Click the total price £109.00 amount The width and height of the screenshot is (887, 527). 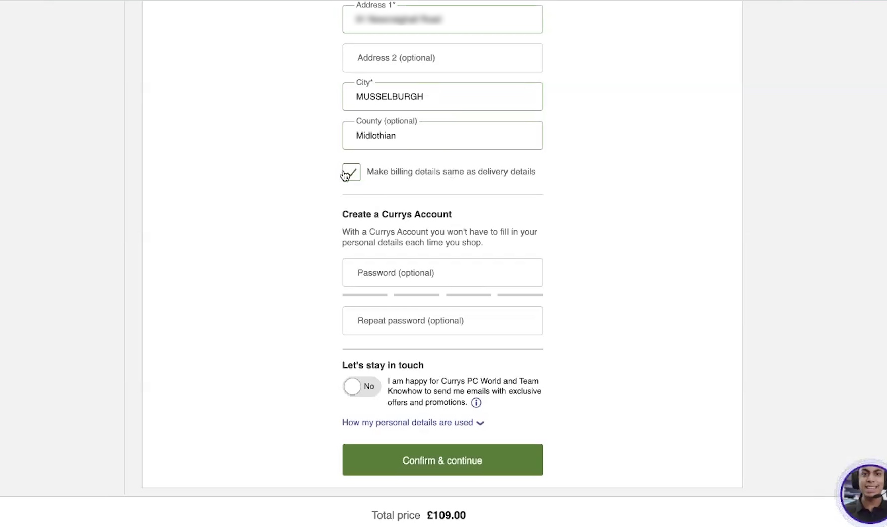coord(446,515)
